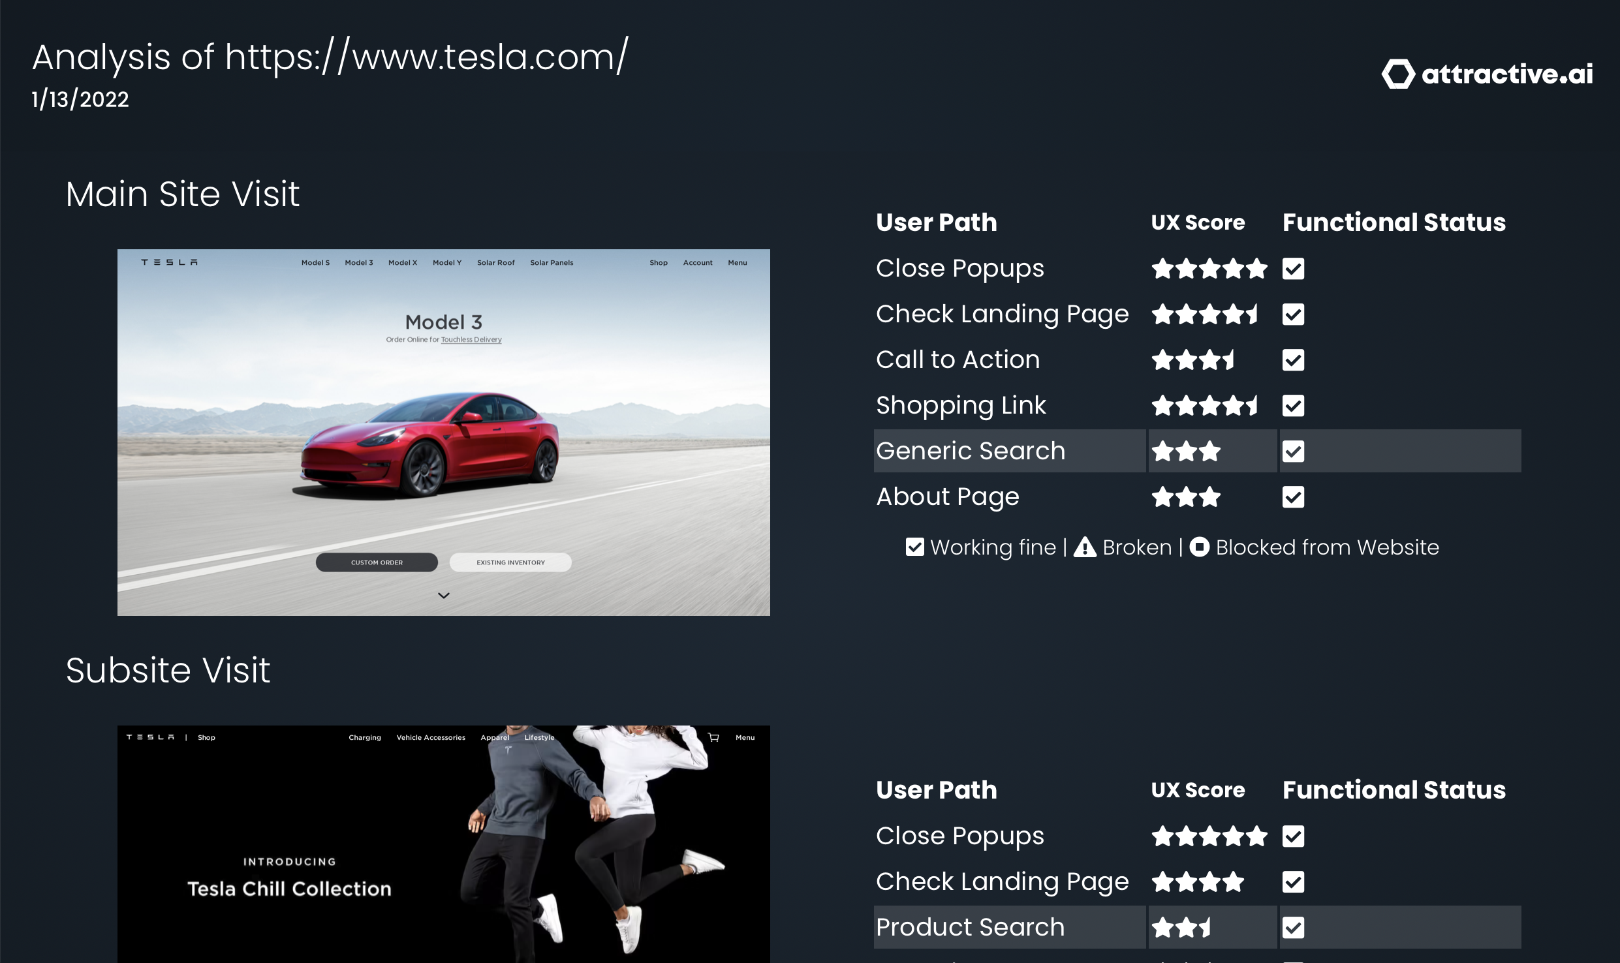Click the shopping cart icon in Shop header

point(713,737)
